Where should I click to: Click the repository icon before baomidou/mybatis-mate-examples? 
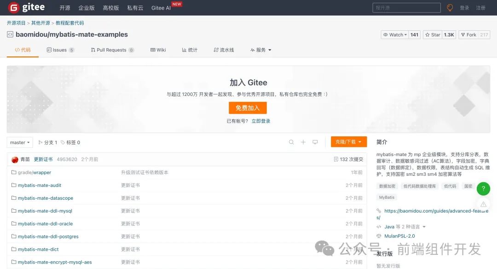[10, 34]
